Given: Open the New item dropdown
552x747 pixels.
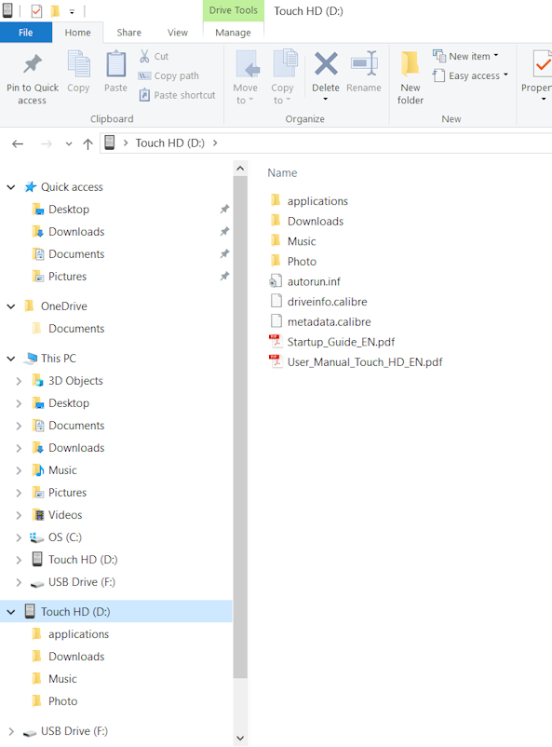Looking at the screenshot, I should pos(465,56).
